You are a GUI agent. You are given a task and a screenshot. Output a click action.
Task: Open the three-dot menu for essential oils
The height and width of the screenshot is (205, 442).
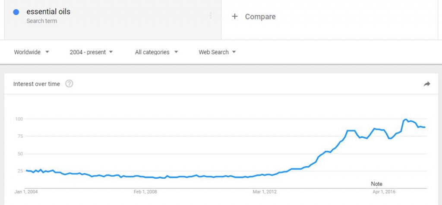pyautogui.click(x=211, y=16)
